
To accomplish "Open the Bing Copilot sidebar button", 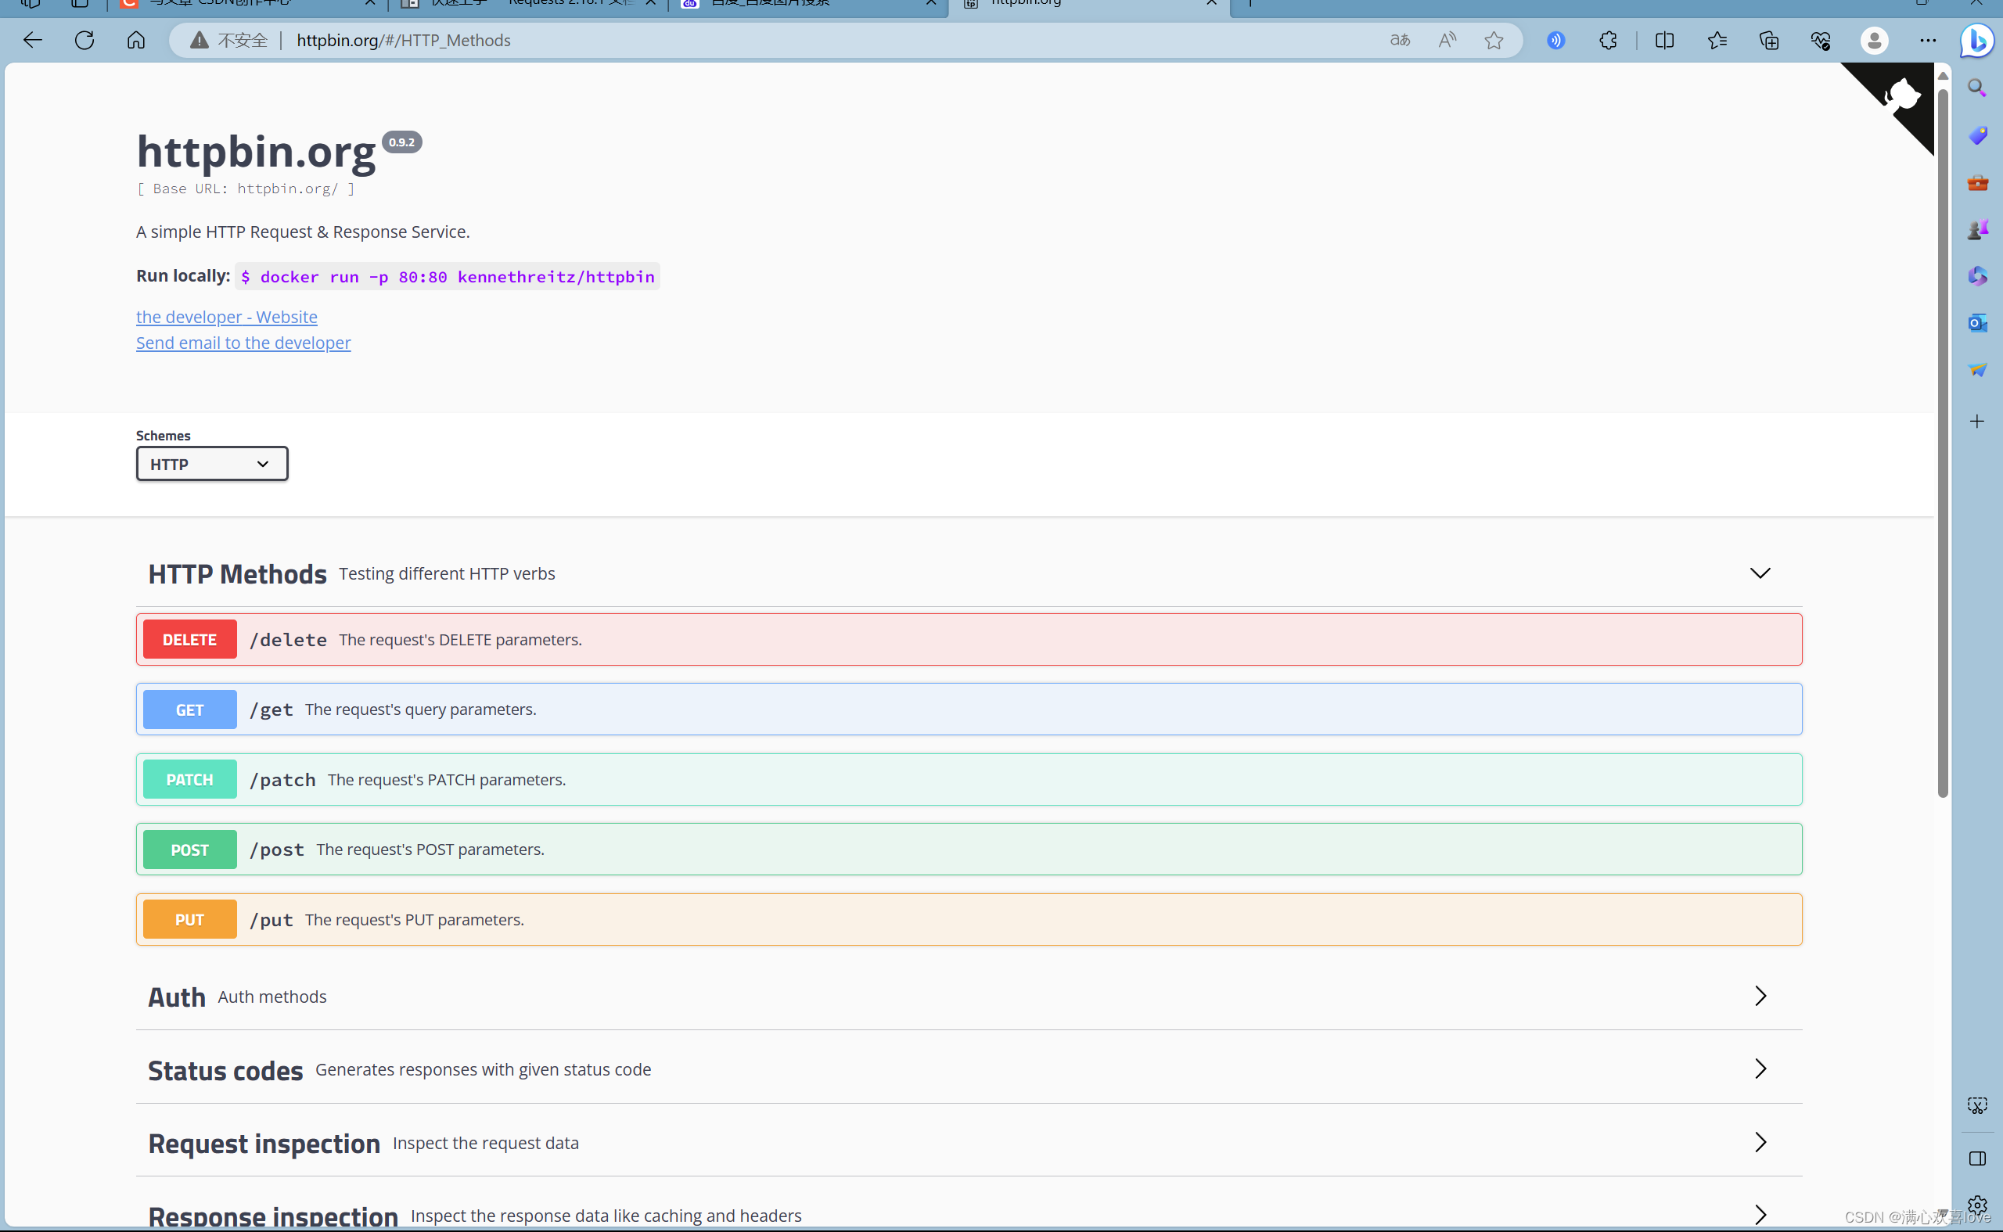I will [1977, 40].
